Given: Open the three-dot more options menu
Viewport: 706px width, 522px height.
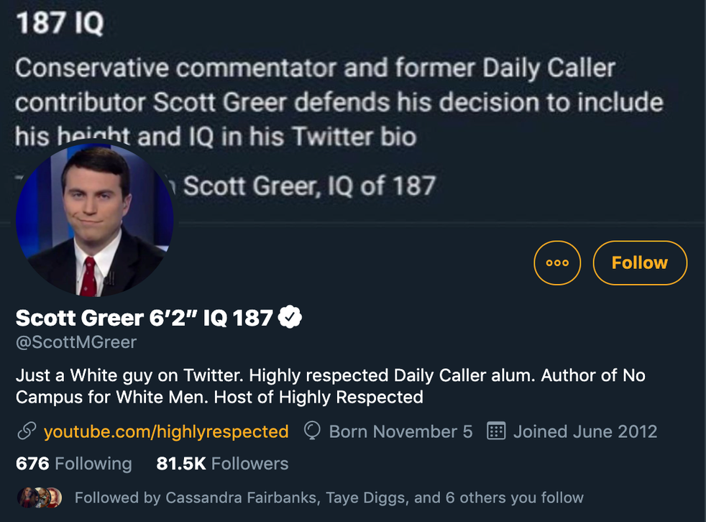Looking at the screenshot, I should [557, 263].
